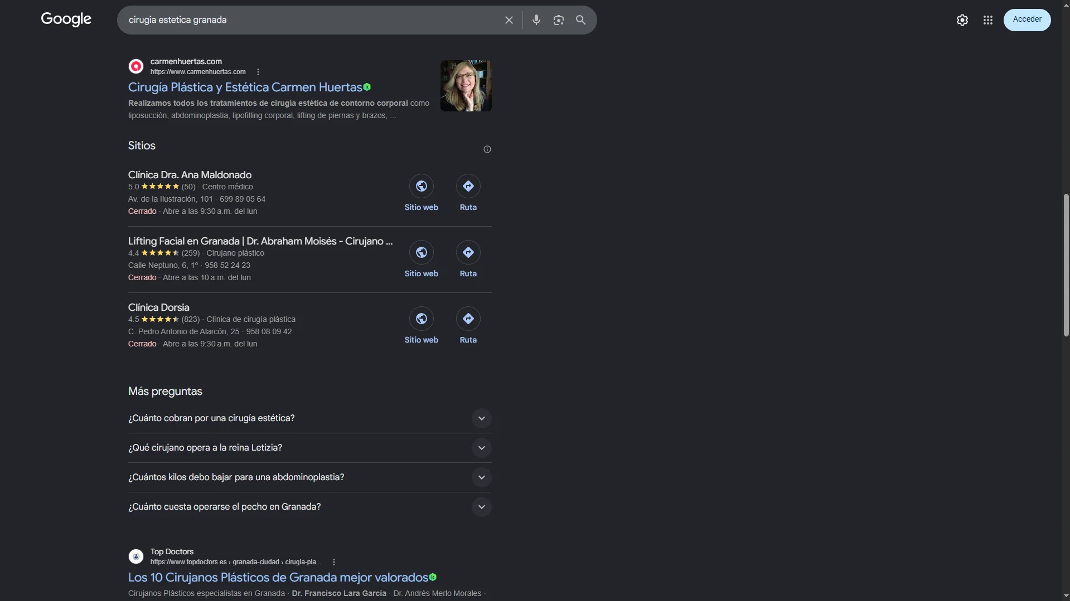This screenshot has height=601, width=1070.
Task: Click the '(823)' review count for Clínica Dorsia
Action: point(191,319)
